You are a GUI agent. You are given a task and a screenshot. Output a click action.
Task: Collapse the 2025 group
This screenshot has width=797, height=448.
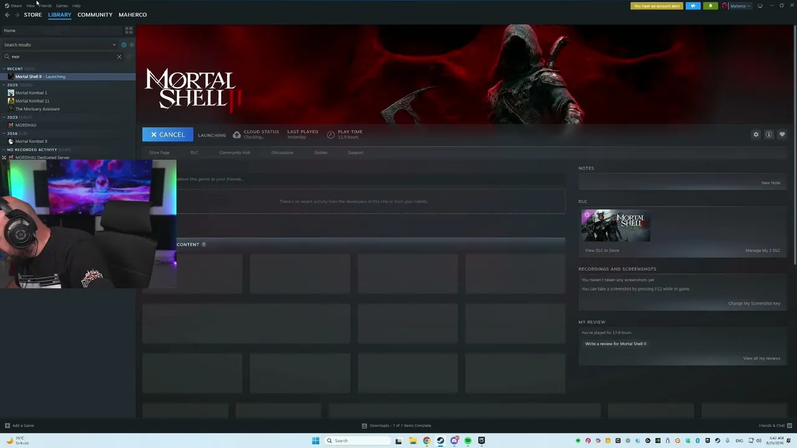coord(4,85)
